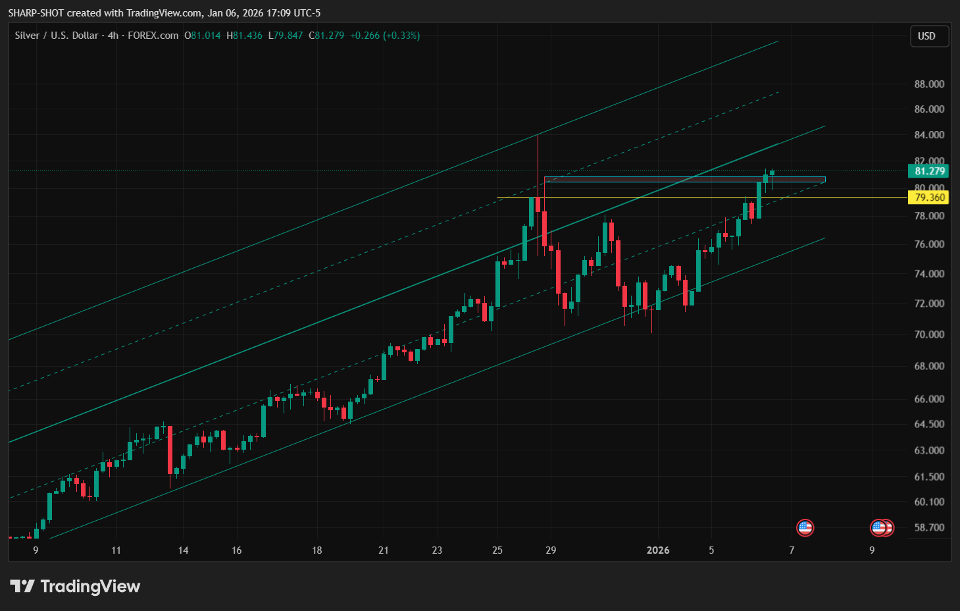Click the 86.000 price axis label

tap(929, 109)
